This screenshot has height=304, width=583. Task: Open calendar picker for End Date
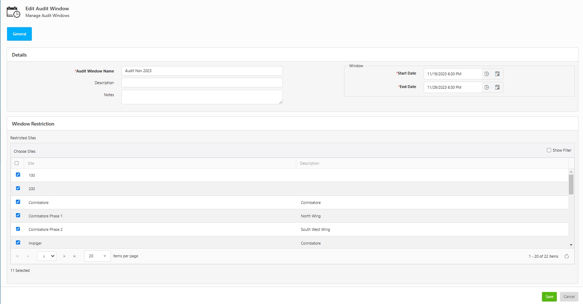(497, 87)
